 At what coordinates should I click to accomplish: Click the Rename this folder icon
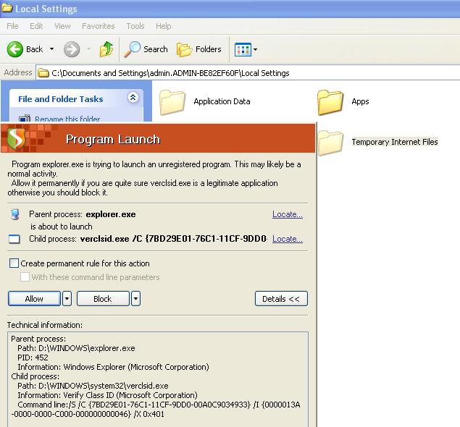click(x=25, y=119)
